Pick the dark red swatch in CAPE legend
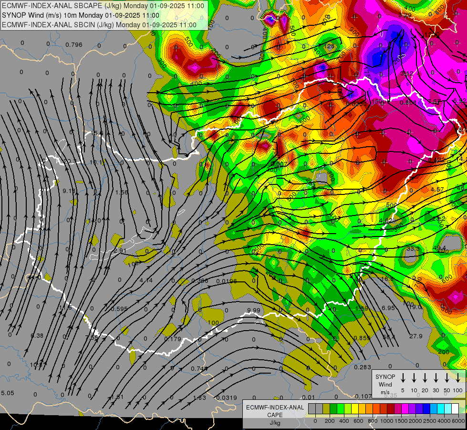The height and width of the screenshot is (430, 467). click(x=391, y=409)
